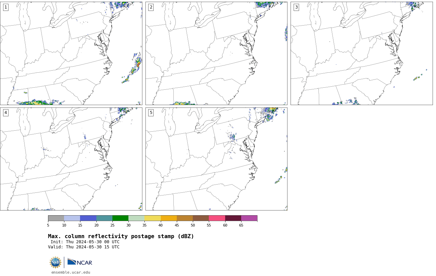
Task: Click the panel label number 3
Action: coord(296,7)
